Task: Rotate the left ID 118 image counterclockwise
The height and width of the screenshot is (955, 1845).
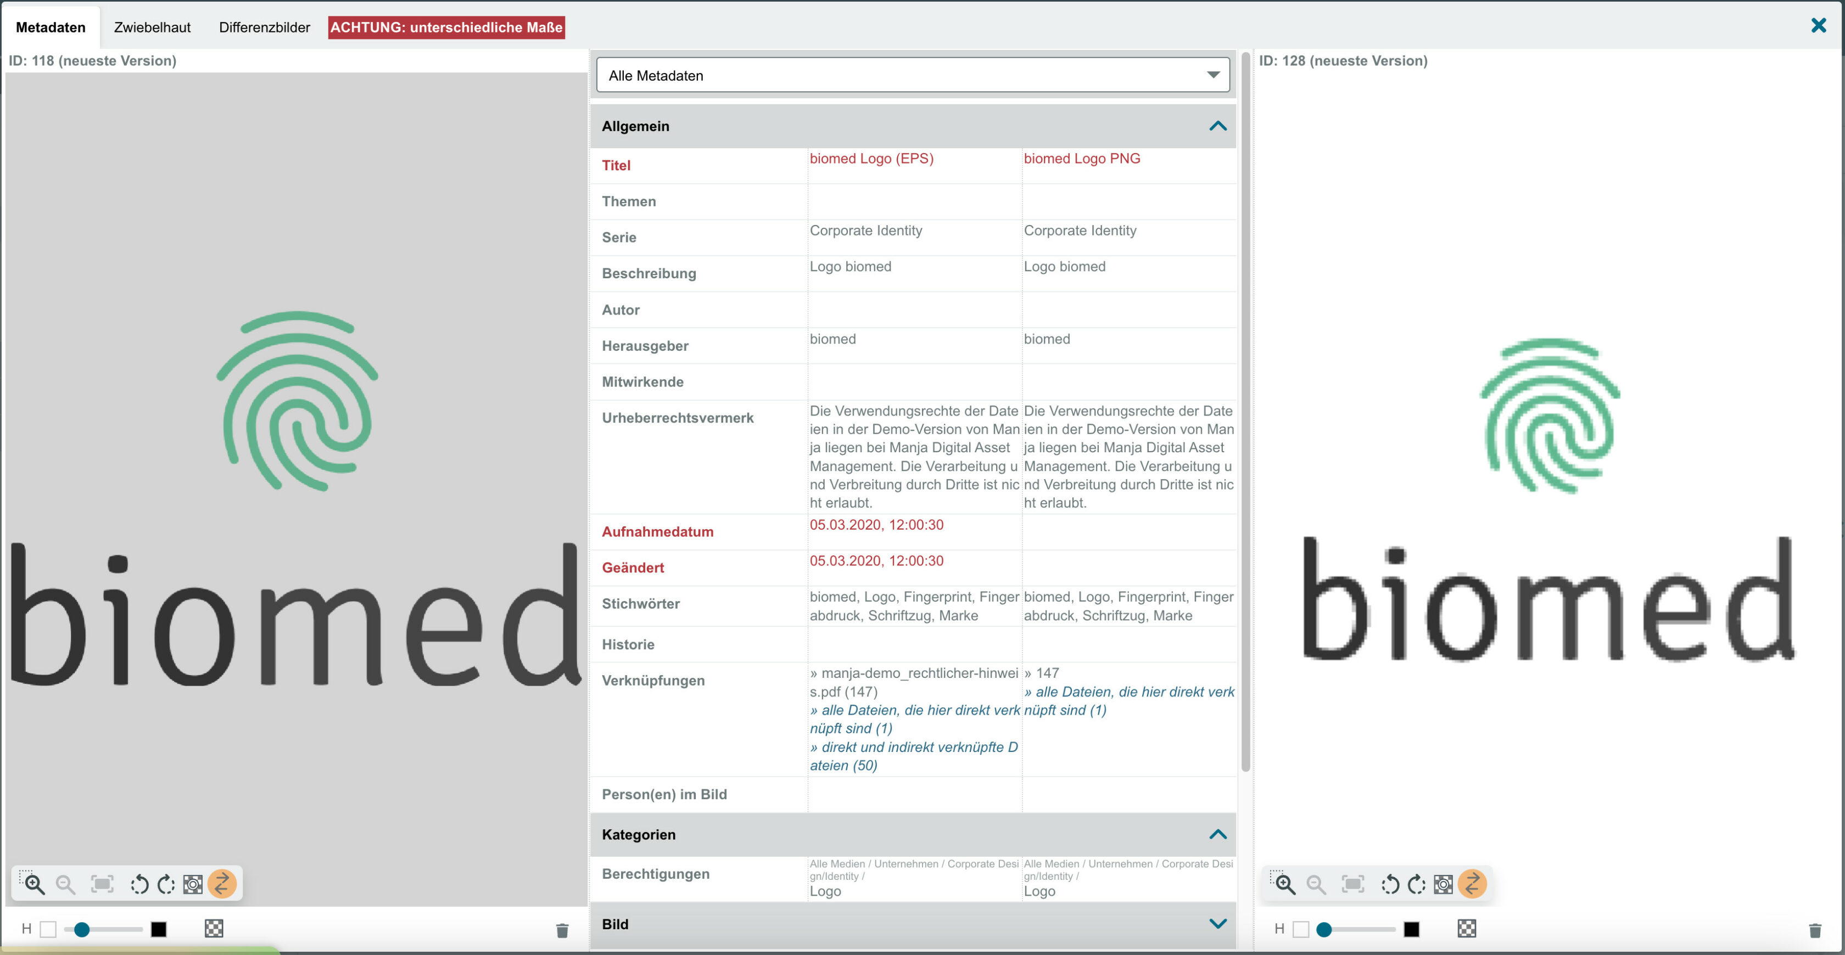Action: coord(139,884)
